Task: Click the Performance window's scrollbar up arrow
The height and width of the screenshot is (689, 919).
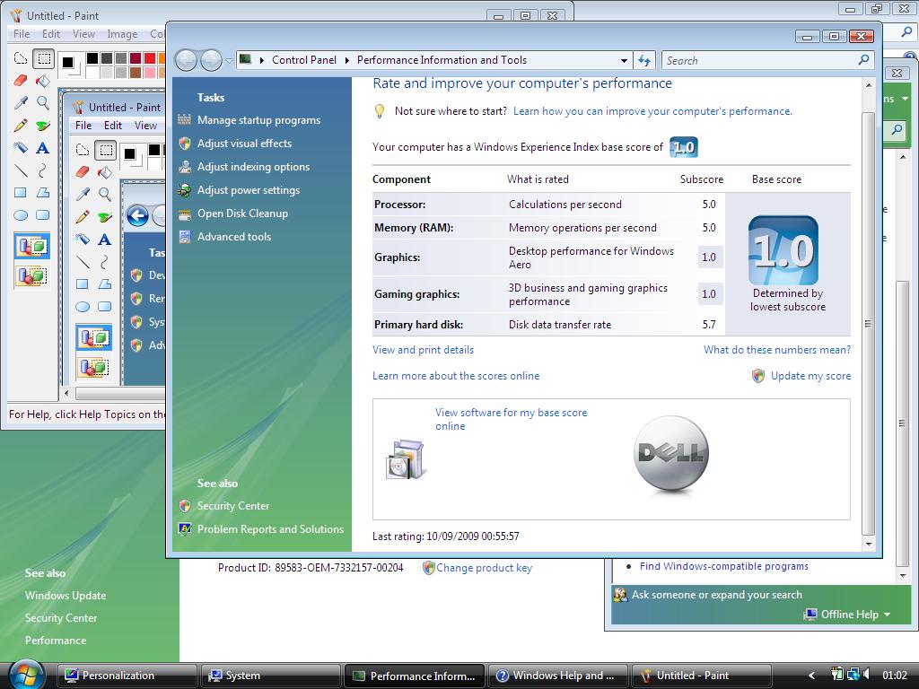Action: (x=869, y=85)
